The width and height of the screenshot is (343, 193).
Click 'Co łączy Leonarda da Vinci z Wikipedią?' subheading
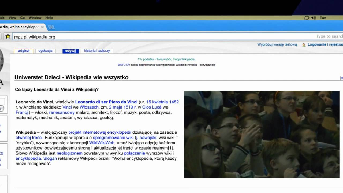point(57,90)
